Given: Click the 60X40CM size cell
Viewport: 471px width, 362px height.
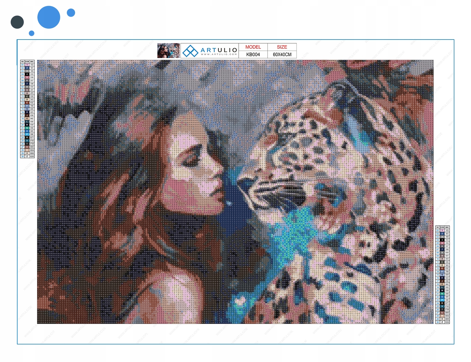Looking at the screenshot, I should 282,54.
